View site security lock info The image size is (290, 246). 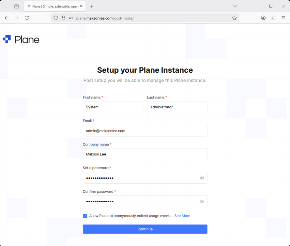pyautogui.click(x=63, y=18)
